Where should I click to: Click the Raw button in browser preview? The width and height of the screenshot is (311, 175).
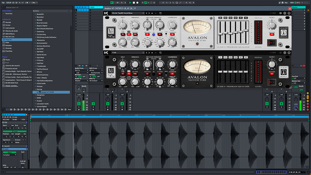click(x=69, y=109)
